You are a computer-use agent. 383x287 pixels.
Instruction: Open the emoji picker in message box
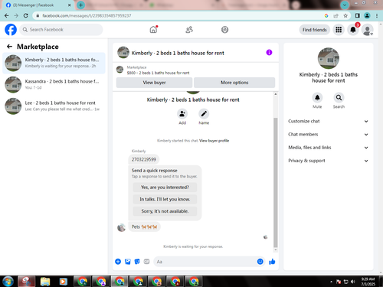pyautogui.click(x=260, y=262)
